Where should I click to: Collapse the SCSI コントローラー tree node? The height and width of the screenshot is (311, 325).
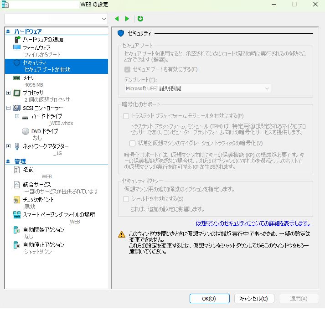click(x=9, y=108)
